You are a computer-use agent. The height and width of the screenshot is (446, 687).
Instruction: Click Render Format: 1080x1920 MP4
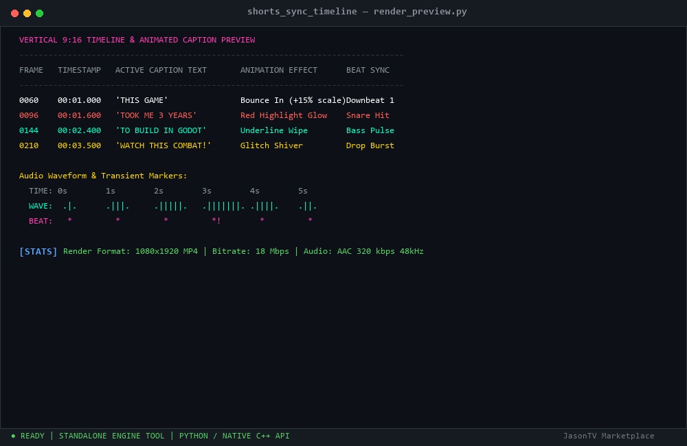pos(131,251)
